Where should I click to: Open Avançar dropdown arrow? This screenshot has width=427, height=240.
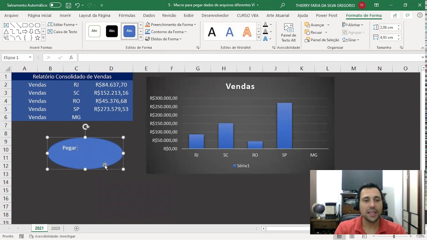(x=328, y=25)
